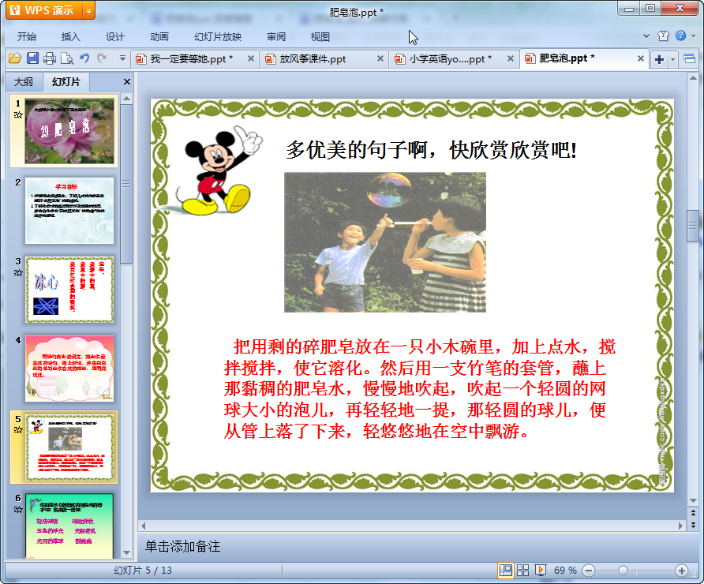Click the Mickey Mouse image on slide

(x=219, y=170)
